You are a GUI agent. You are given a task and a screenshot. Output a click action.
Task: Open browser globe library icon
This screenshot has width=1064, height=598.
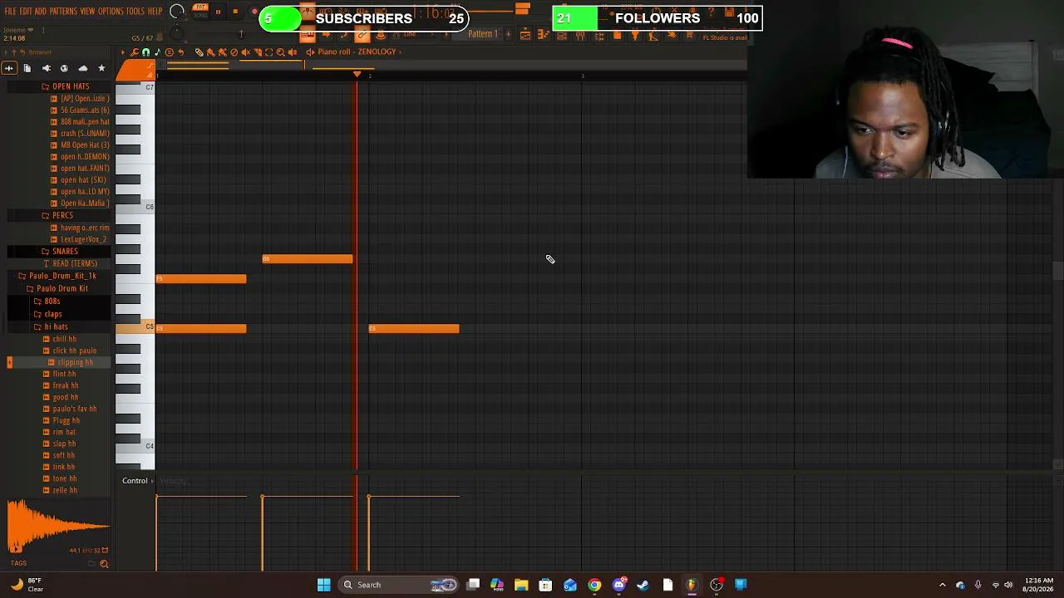point(64,68)
